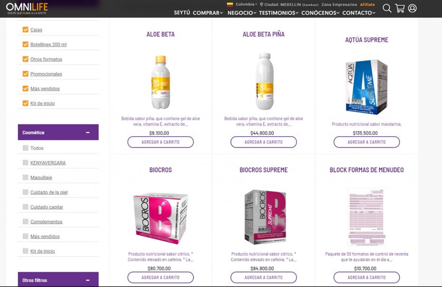Check the Maquillaje filter checkbox
The width and height of the screenshot is (442, 287).
point(25,177)
